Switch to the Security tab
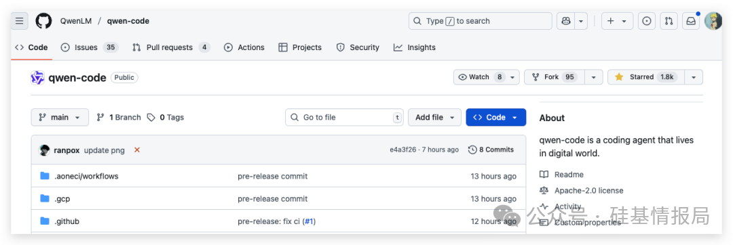The width and height of the screenshot is (733, 245). [x=358, y=47]
